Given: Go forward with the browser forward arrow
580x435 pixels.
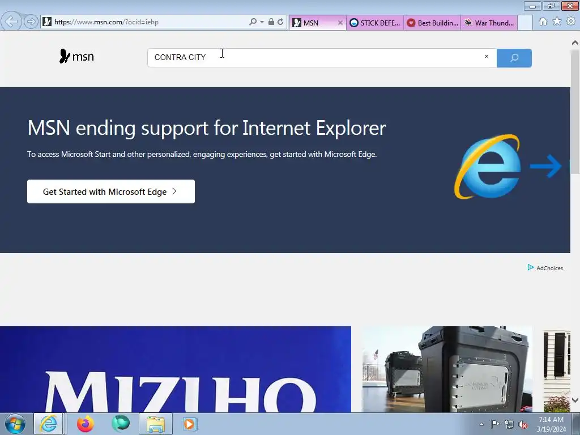Looking at the screenshot, I should coord(31,22).
